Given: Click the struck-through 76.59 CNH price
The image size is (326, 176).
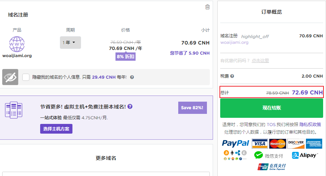Looking at the screenshot, I should click(x=126, y=42).
